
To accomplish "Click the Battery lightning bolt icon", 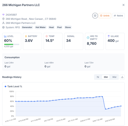I will (26, 36).
